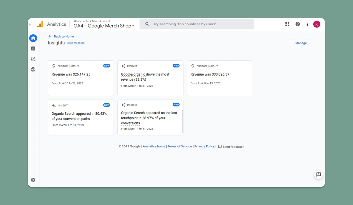The width and height of the screenshot is (353, 205).
Task: Click Demo Account breadcrumb text
Action: [x=101, y=21]
